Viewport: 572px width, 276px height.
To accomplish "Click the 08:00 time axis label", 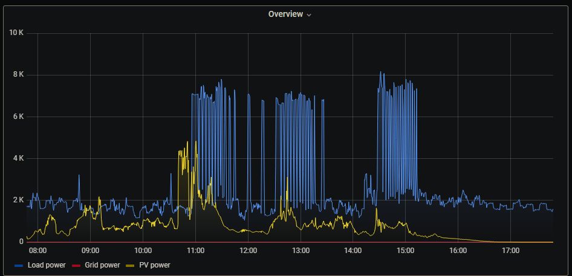I will tap(37, 251).
